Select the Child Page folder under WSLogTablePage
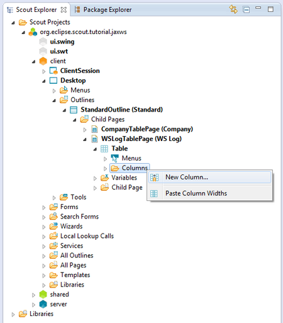The width and height of the screenshot is (283, 323). (x=127, y=188)
